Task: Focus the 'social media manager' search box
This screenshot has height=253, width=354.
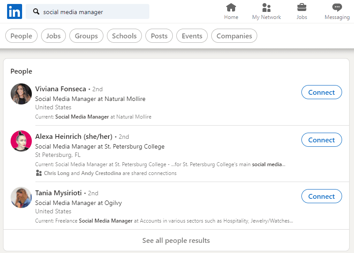Action: tap(88, 11)
